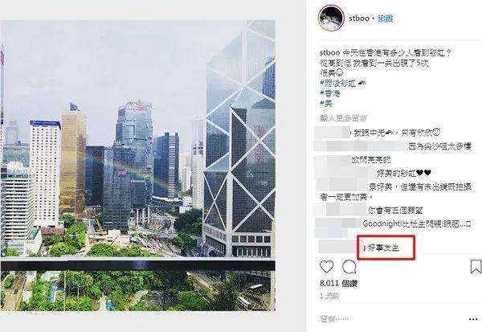
Task: Open the stboo name in the caption
Action: 329,53
